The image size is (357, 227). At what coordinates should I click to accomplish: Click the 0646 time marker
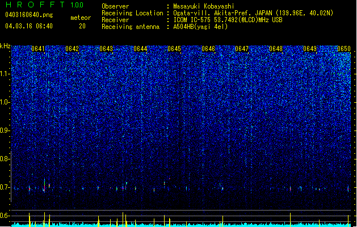[x=208, y=49]
